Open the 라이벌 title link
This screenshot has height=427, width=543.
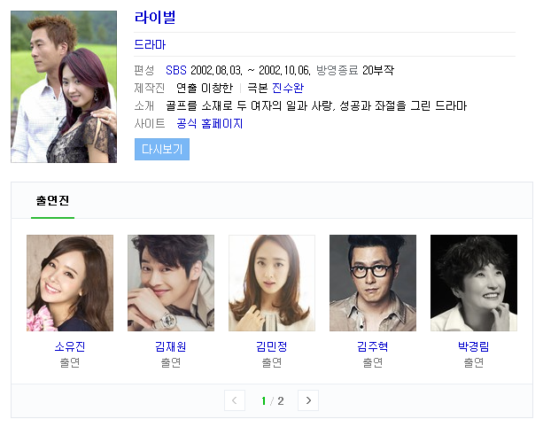[x=155, y=18]
